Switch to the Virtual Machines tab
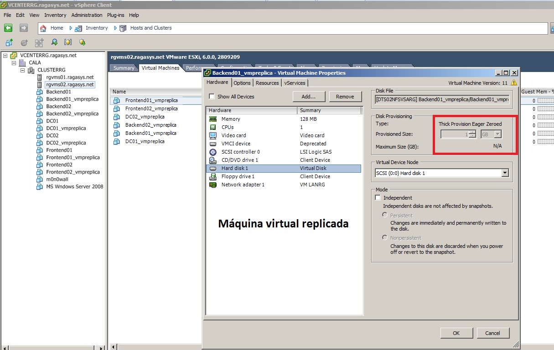Screen dimensions: 554x350 point(161,68)
